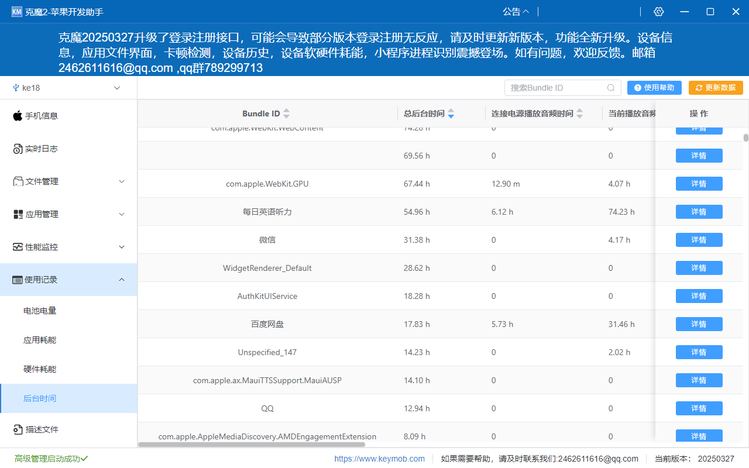Select the AMDEngagementExtension bundle cell
749x468 pixels.
pos(267,436)
